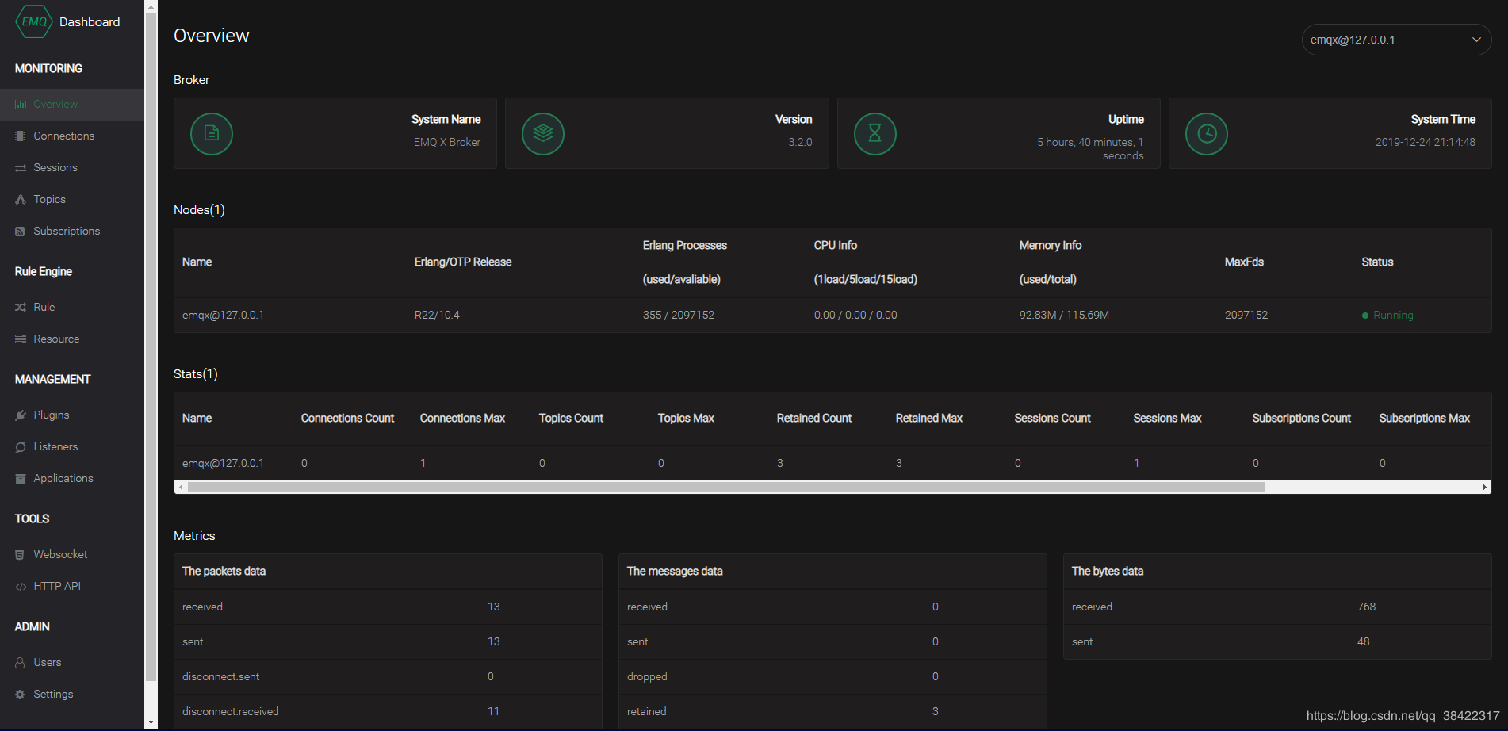Click the sidebar vertical scrollbar thumb
Image resolution: width=1508 pixels, height=731 pixels.
[151, 347]
